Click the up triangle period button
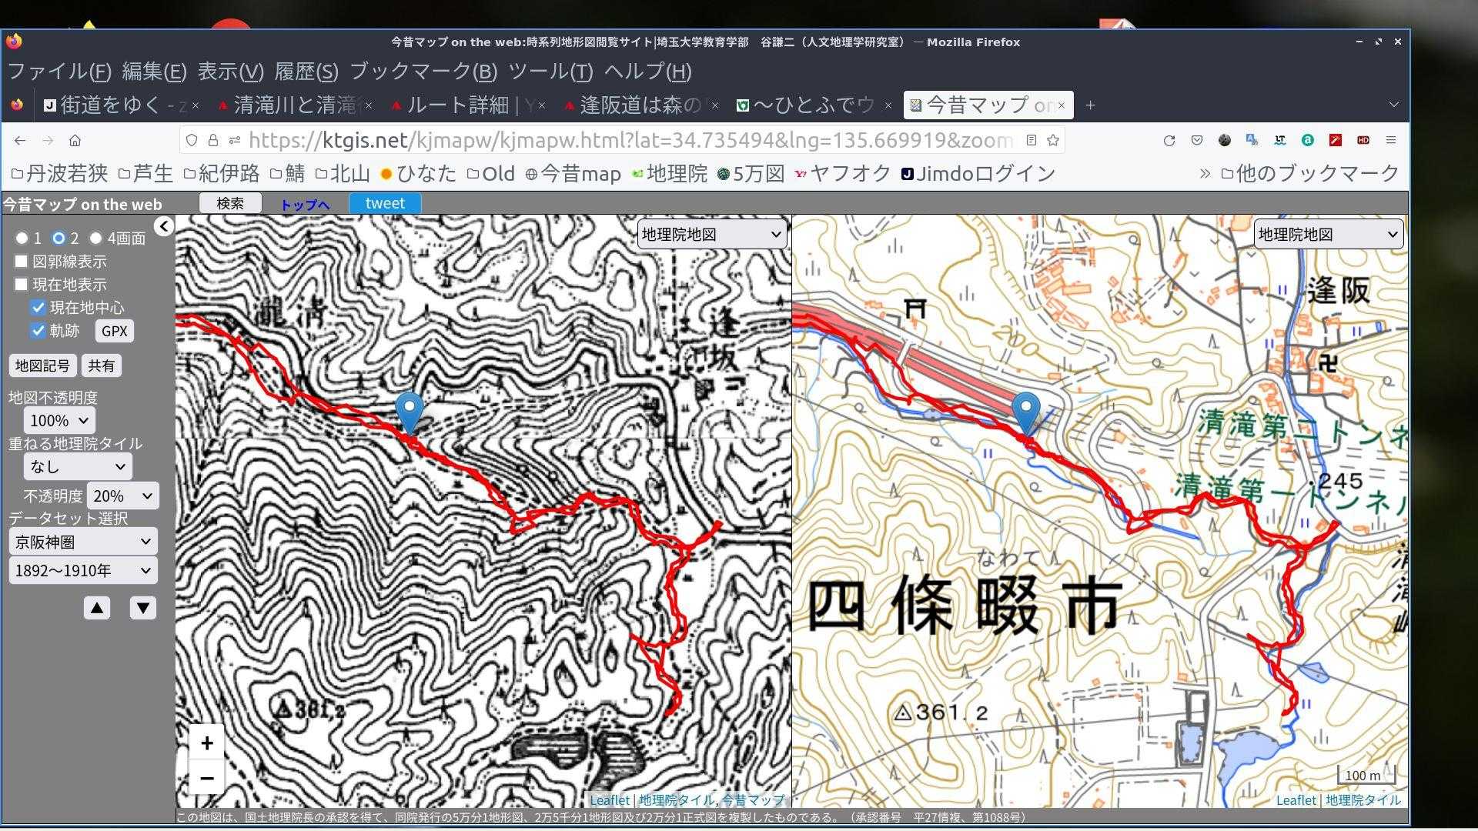The image size is (1478, 831). [97, 608]
